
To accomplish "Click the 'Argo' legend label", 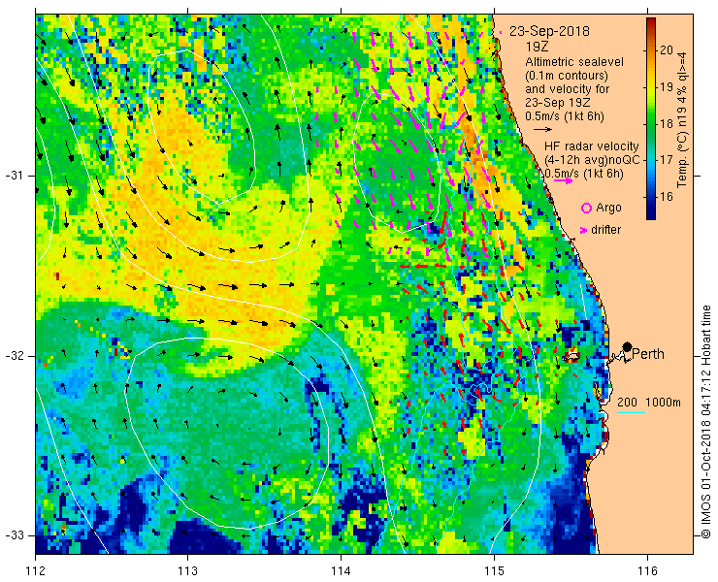I will coord(608,208).
